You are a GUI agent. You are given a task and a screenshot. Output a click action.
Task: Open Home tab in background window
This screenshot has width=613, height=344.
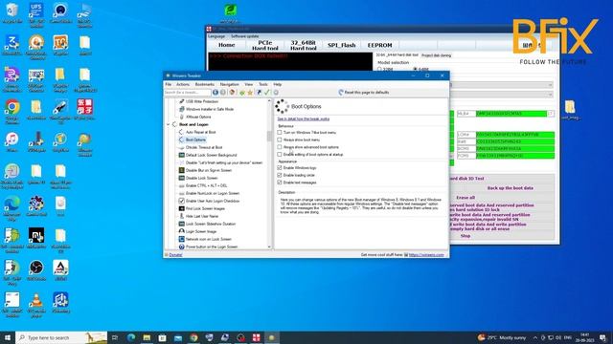click(x=226, y=45)
